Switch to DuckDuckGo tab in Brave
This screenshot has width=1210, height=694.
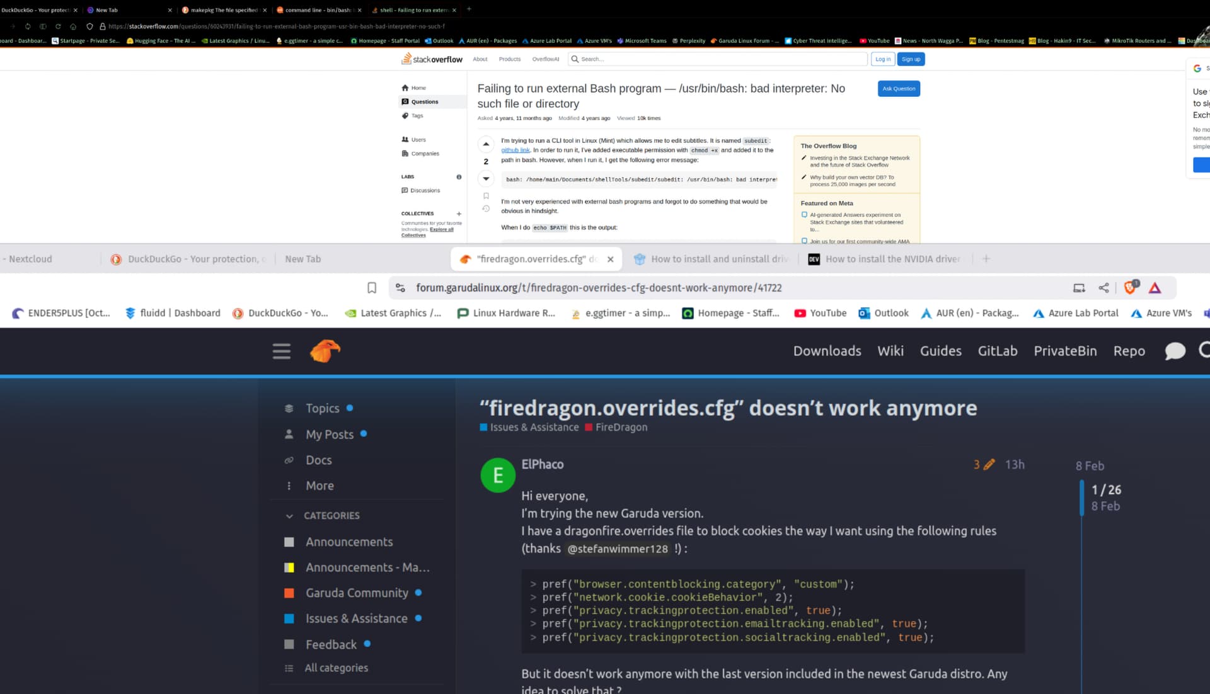[188, 259]
